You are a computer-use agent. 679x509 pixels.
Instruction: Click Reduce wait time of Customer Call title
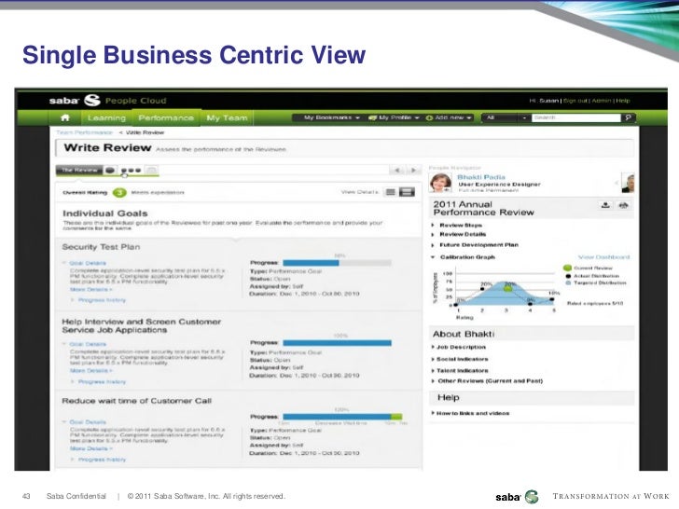pyautogui.click(x=136, y=401)
